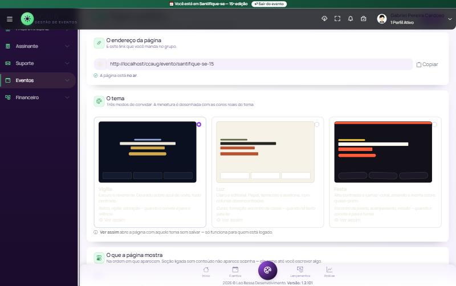Screen dimensions: 456x286
Task: Click the 'O que a página mostra' heading
Action: pyautogui.click(x=135, y=255)
